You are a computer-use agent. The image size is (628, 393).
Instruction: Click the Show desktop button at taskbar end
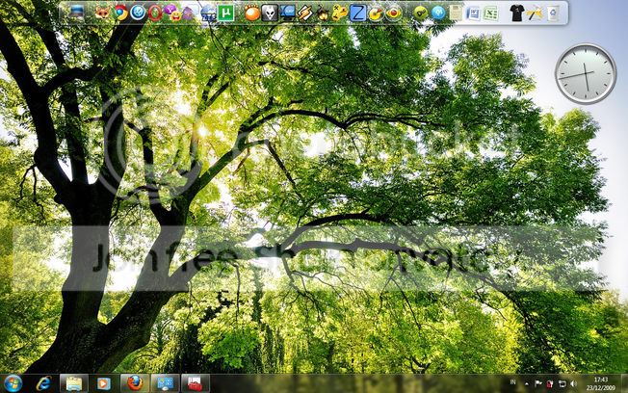pyautogui.click(x=624, y=383)
